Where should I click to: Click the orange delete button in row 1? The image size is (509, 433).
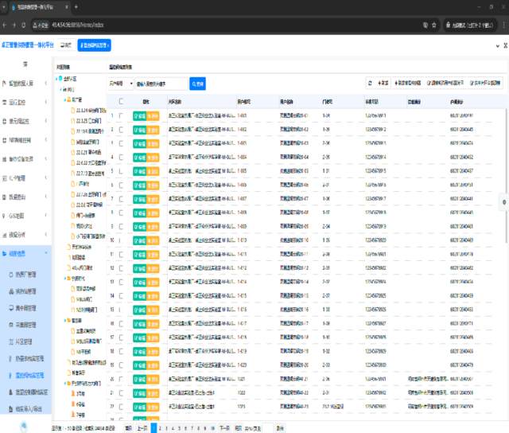tap(153, 116)
